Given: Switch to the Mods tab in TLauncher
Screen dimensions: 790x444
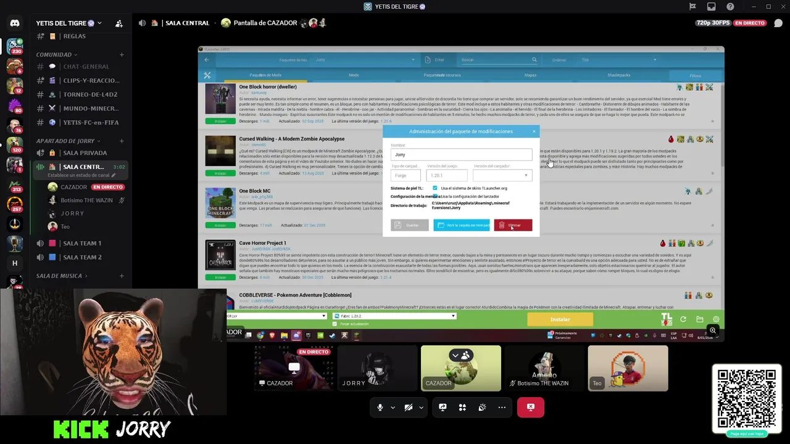Looking at the screenshot, I should [354, 75].
